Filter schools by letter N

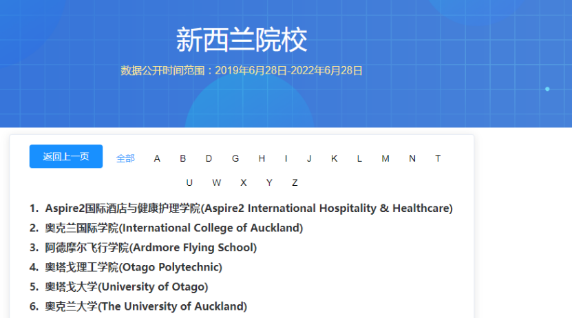pos(412,158)
